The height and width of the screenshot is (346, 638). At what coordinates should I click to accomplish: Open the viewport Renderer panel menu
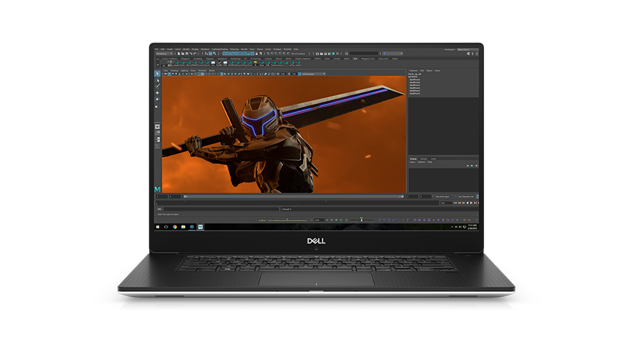tap(202, 71)
